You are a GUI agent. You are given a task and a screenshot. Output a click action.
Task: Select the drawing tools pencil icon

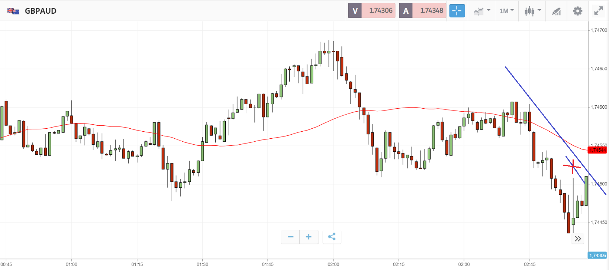tap(556, 11)
